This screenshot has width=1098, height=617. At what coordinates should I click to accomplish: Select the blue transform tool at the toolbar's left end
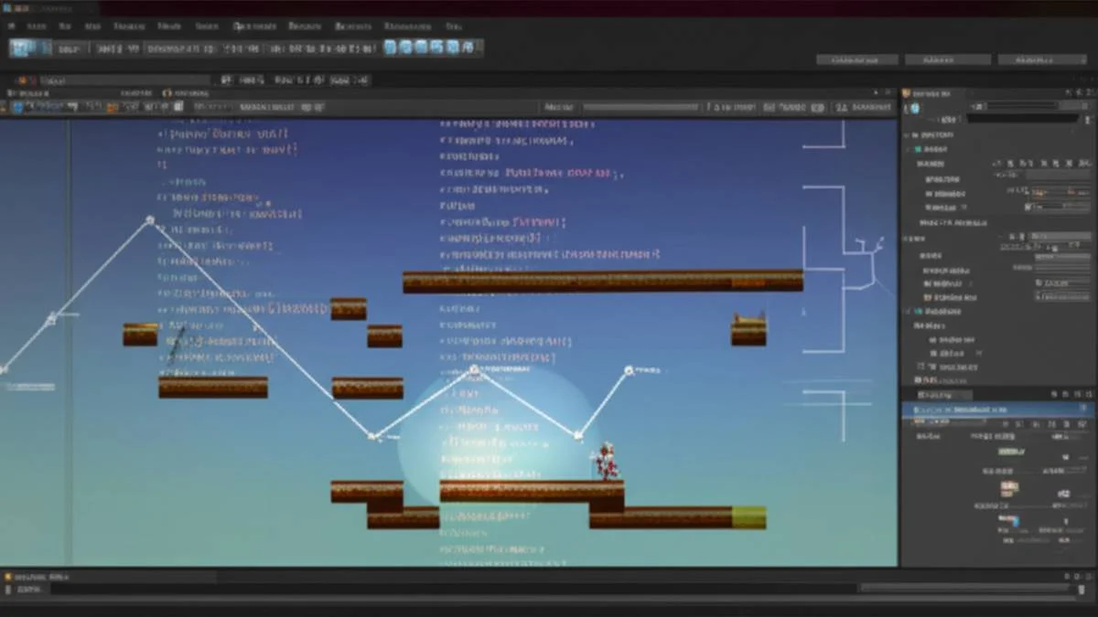click(x=19, y=48)
